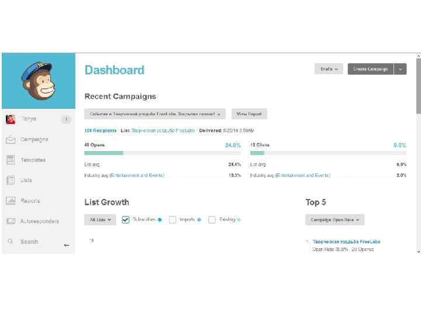This screenshot has width=421, height=316.
Task: Open Entertainment and Events link under Clicks
Action: pos(303,175)
